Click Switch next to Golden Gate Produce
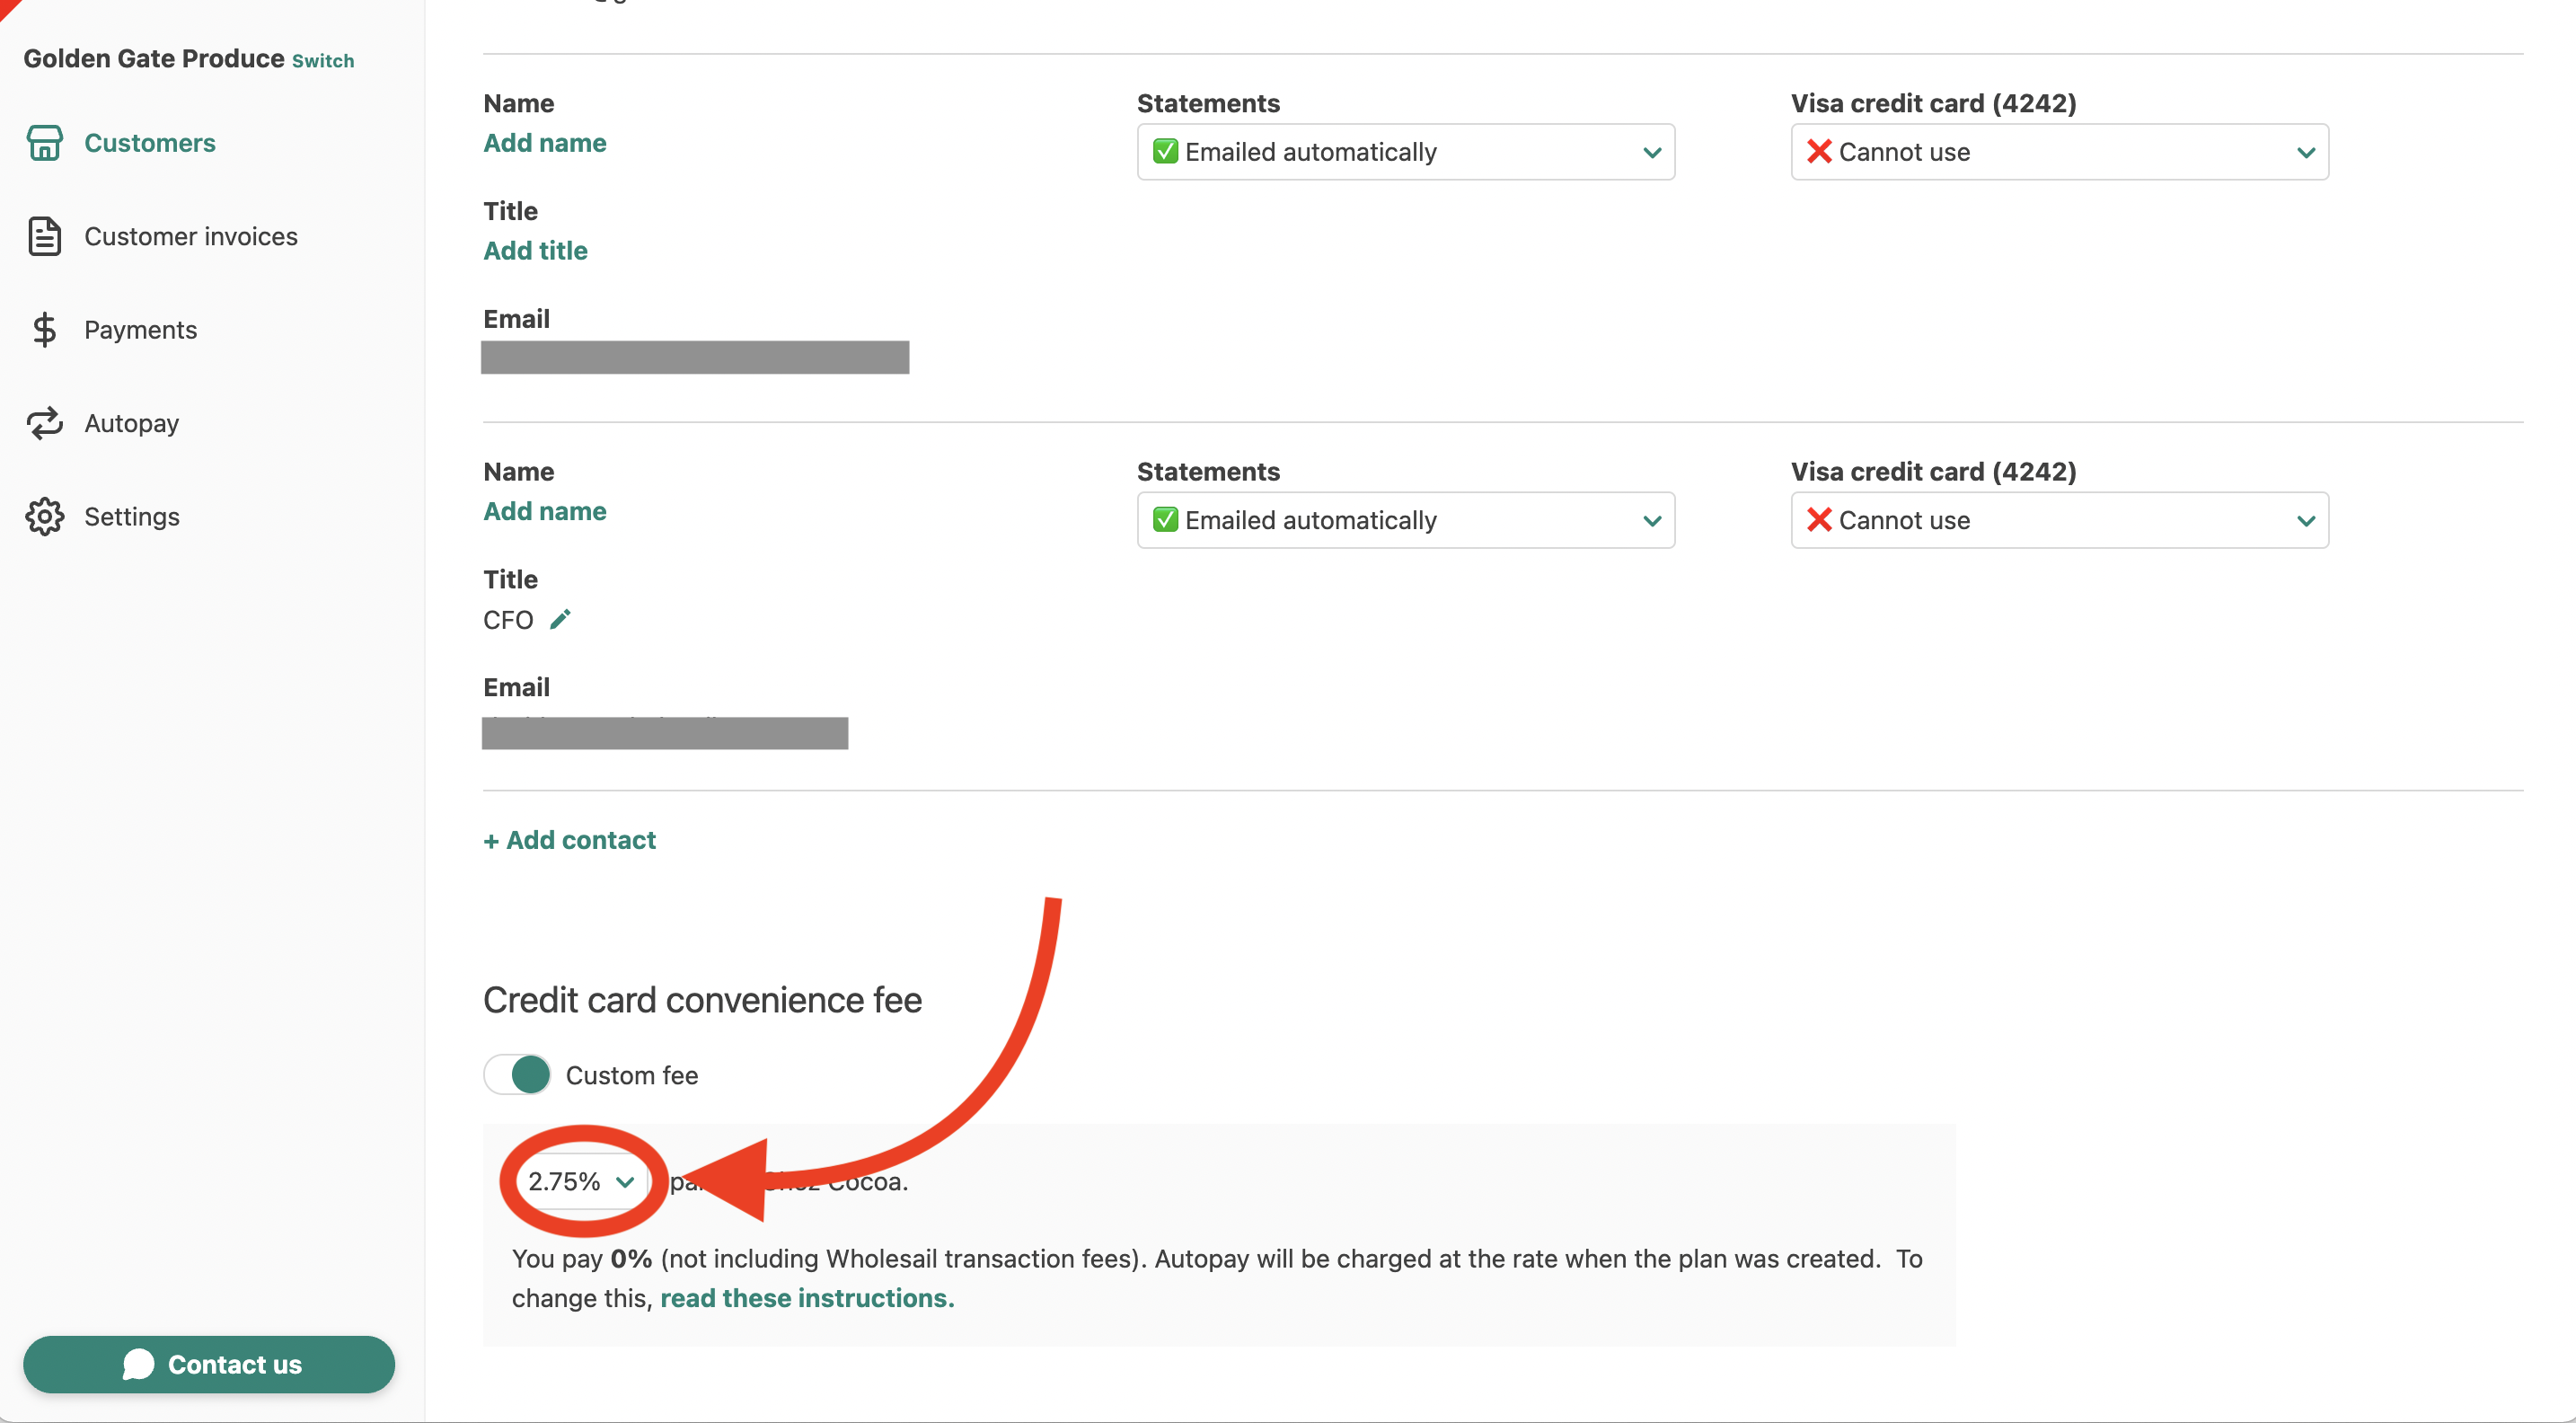The width and height of the screenshot is (2576, 1423). (x=322, y=61)
